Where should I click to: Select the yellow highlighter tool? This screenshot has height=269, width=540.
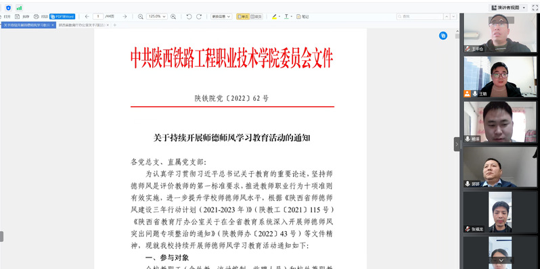(x=274, y=16)
